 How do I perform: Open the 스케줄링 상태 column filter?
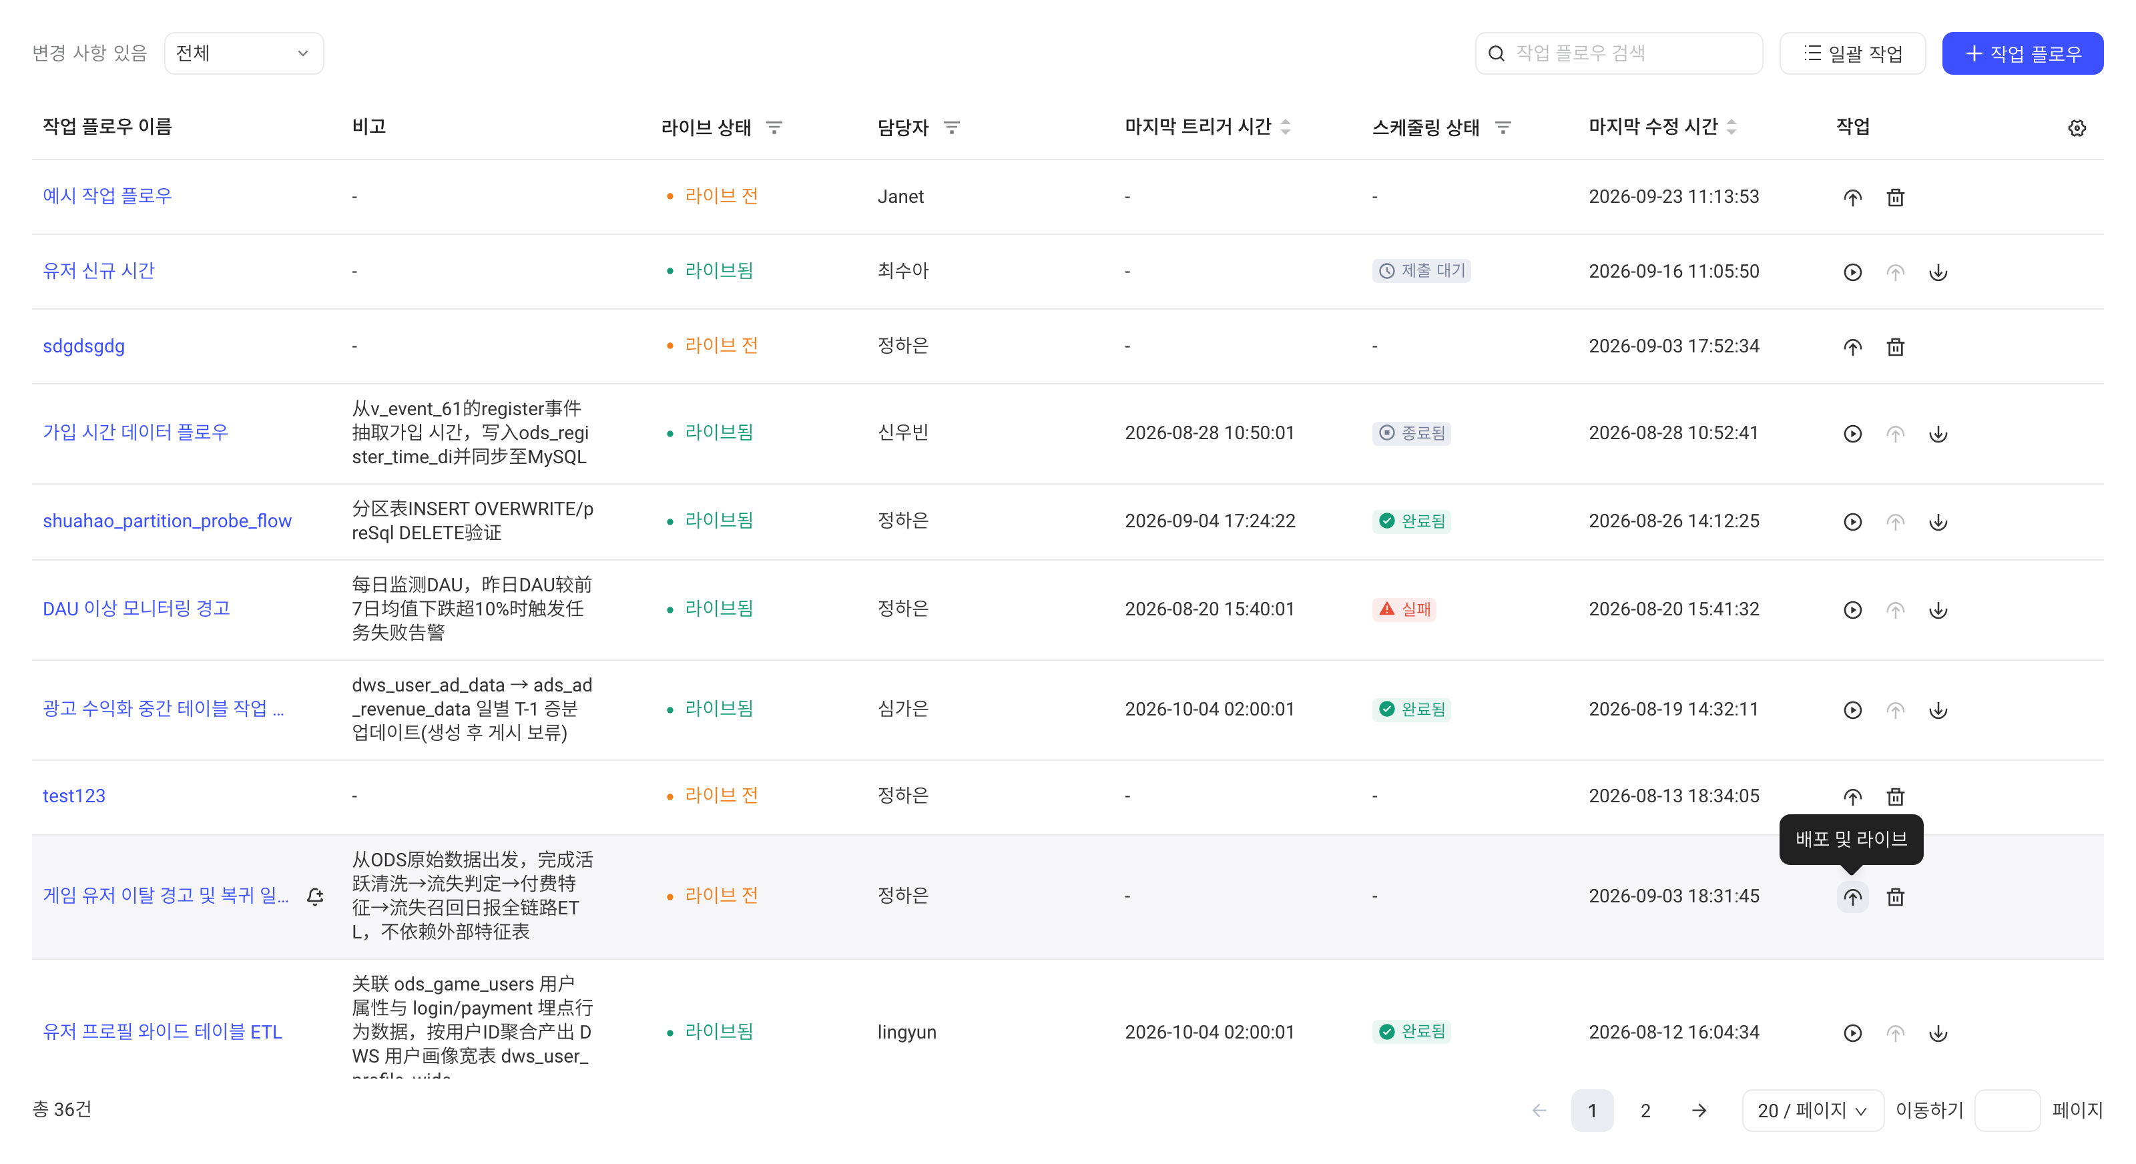pyautogui.click(x=1502, y=127)
